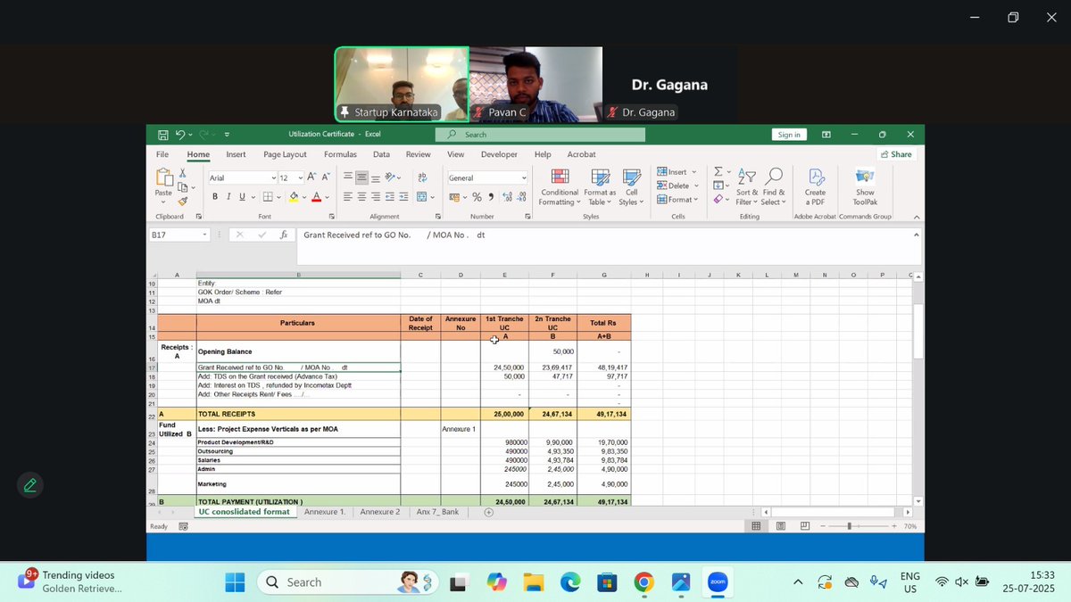Save the workbook using the Save icon
This screenshot has height=602, width=1071.
coord(163,135)
